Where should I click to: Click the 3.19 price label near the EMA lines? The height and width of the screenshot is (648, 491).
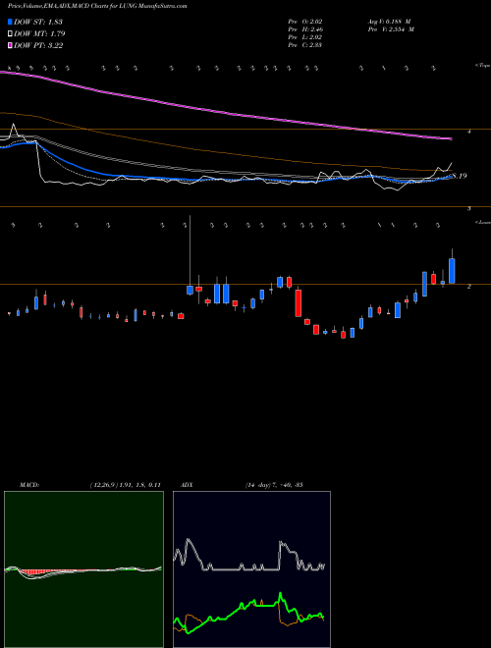[460, 176]
